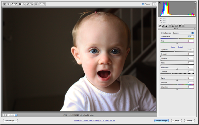Open the zoom level percentage dropdown

(x=16, y=115)
